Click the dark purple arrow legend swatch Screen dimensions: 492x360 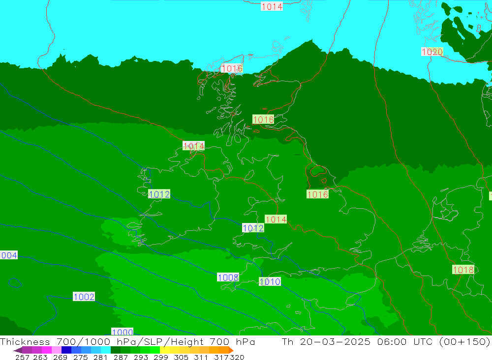[x=18, y=350]
